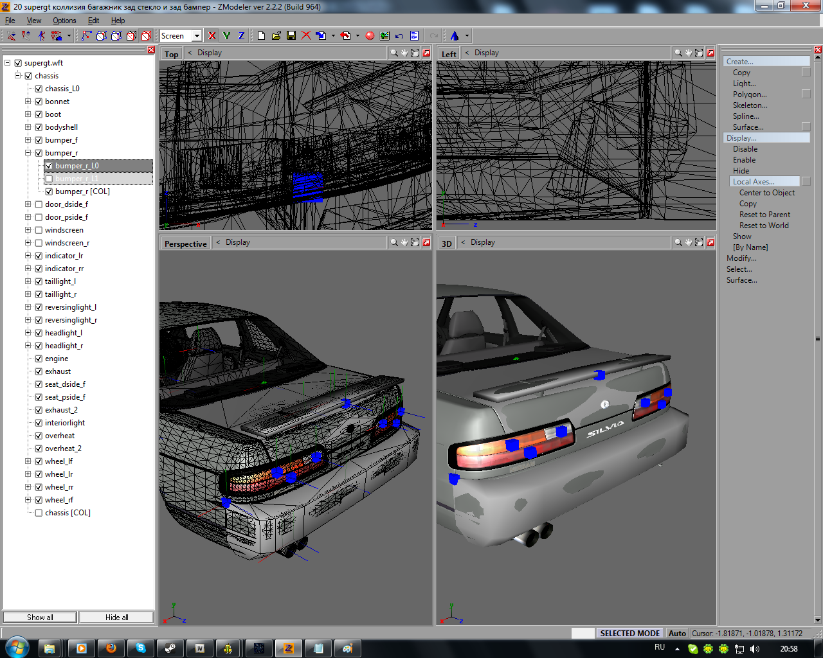Click the New file icon
The width and height of the screenshot is (823, 658).
pos(262,36)
